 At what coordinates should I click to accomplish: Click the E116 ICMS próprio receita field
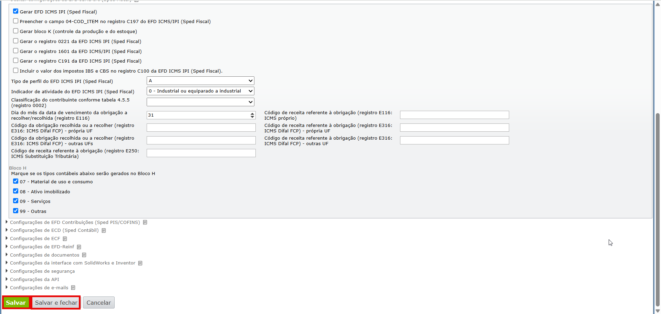click(x=454, y=115)
